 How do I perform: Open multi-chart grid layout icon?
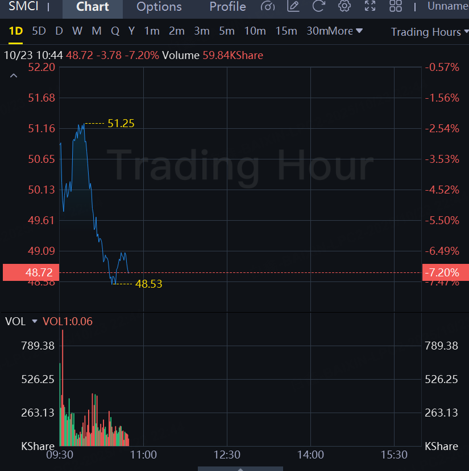(x=396, y=6)
